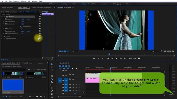Toggle Scale Height animation stopwatch
The height and width of the screenshot is (99, 177).
point(6,21)
